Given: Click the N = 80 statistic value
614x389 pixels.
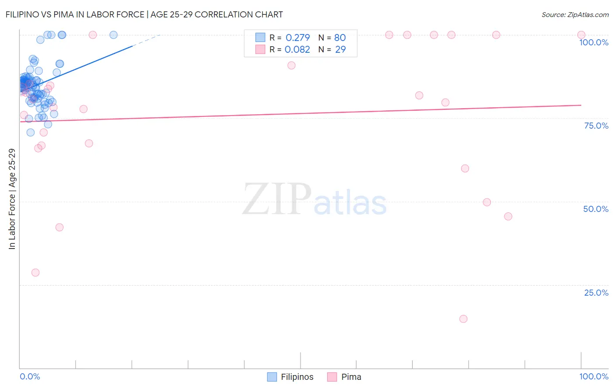Looking at the screenshot, I should click(x=332, y=38).
